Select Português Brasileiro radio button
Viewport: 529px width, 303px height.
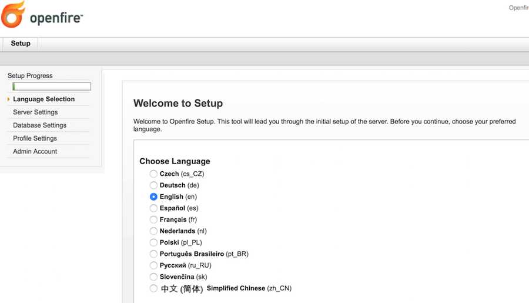click(153, 254)
